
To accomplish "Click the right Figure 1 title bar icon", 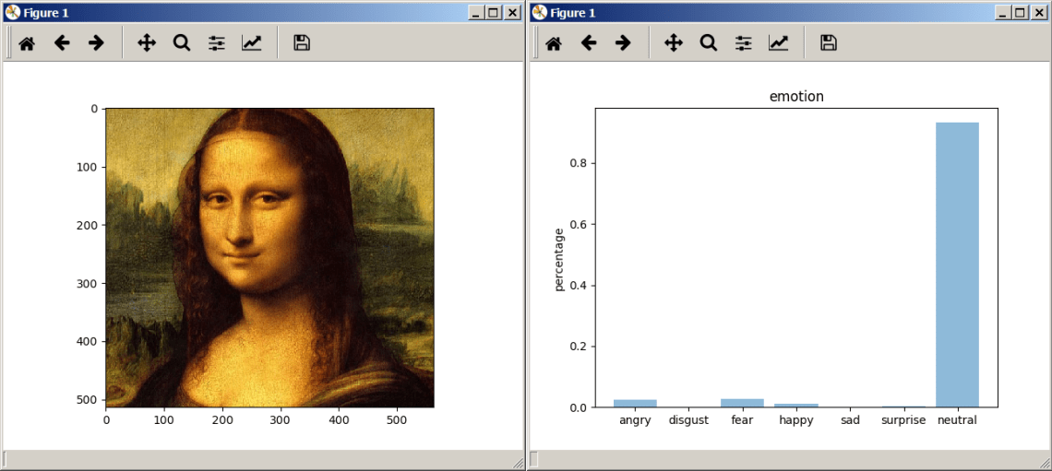I will 539,12.
